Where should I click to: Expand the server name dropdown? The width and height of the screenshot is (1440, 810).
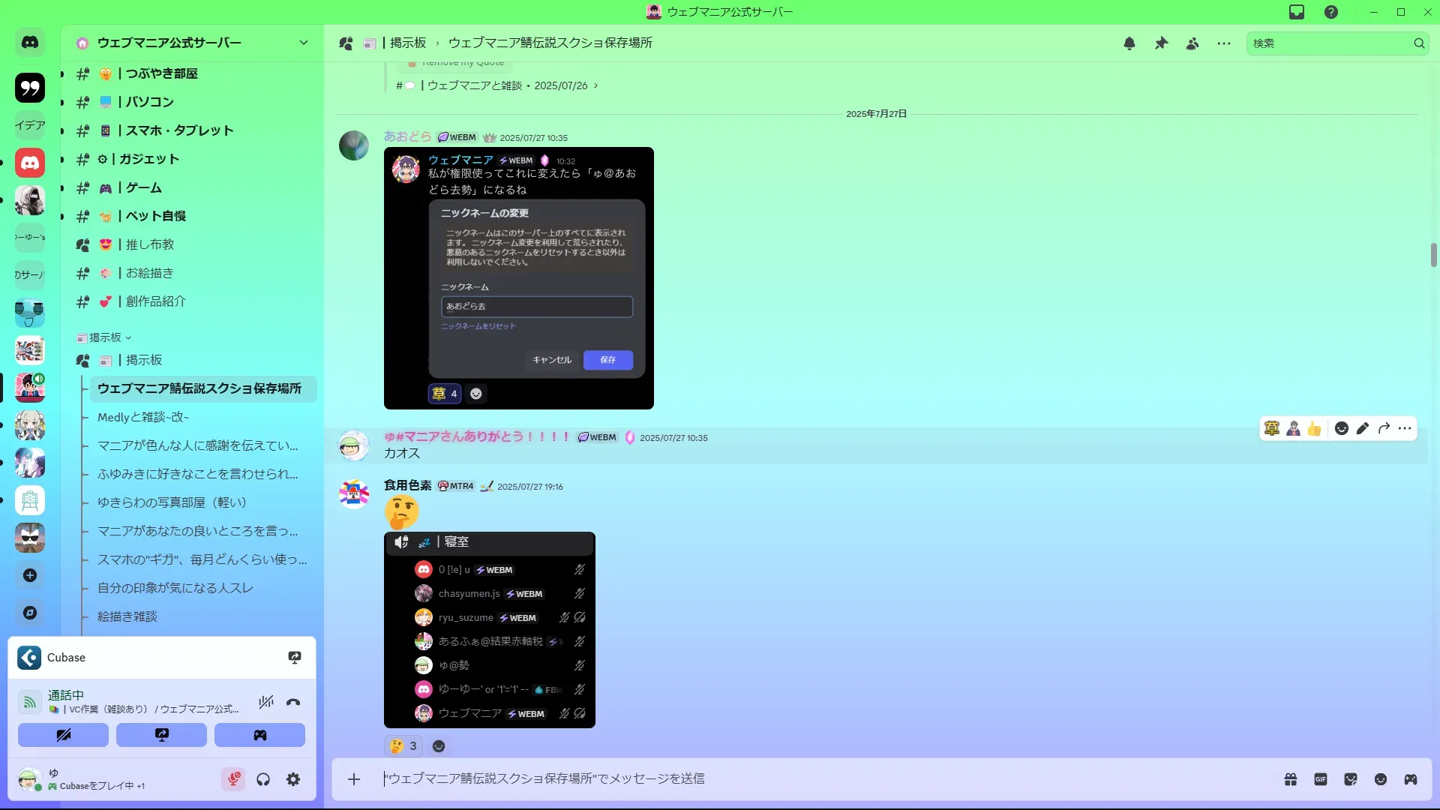303,43
